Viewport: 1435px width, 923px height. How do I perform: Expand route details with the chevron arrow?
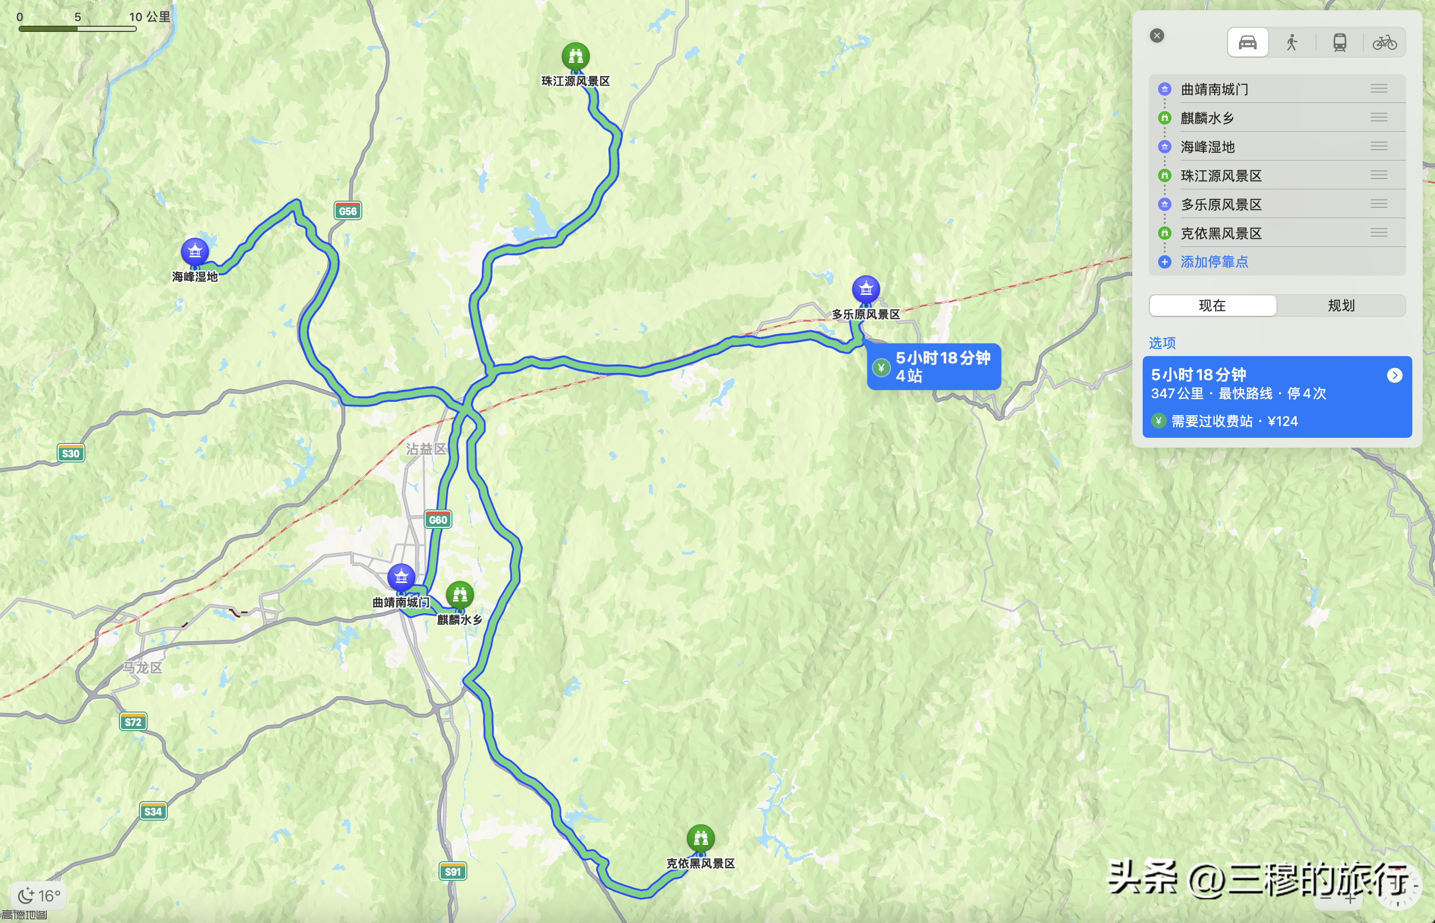tap(1394, 375)
